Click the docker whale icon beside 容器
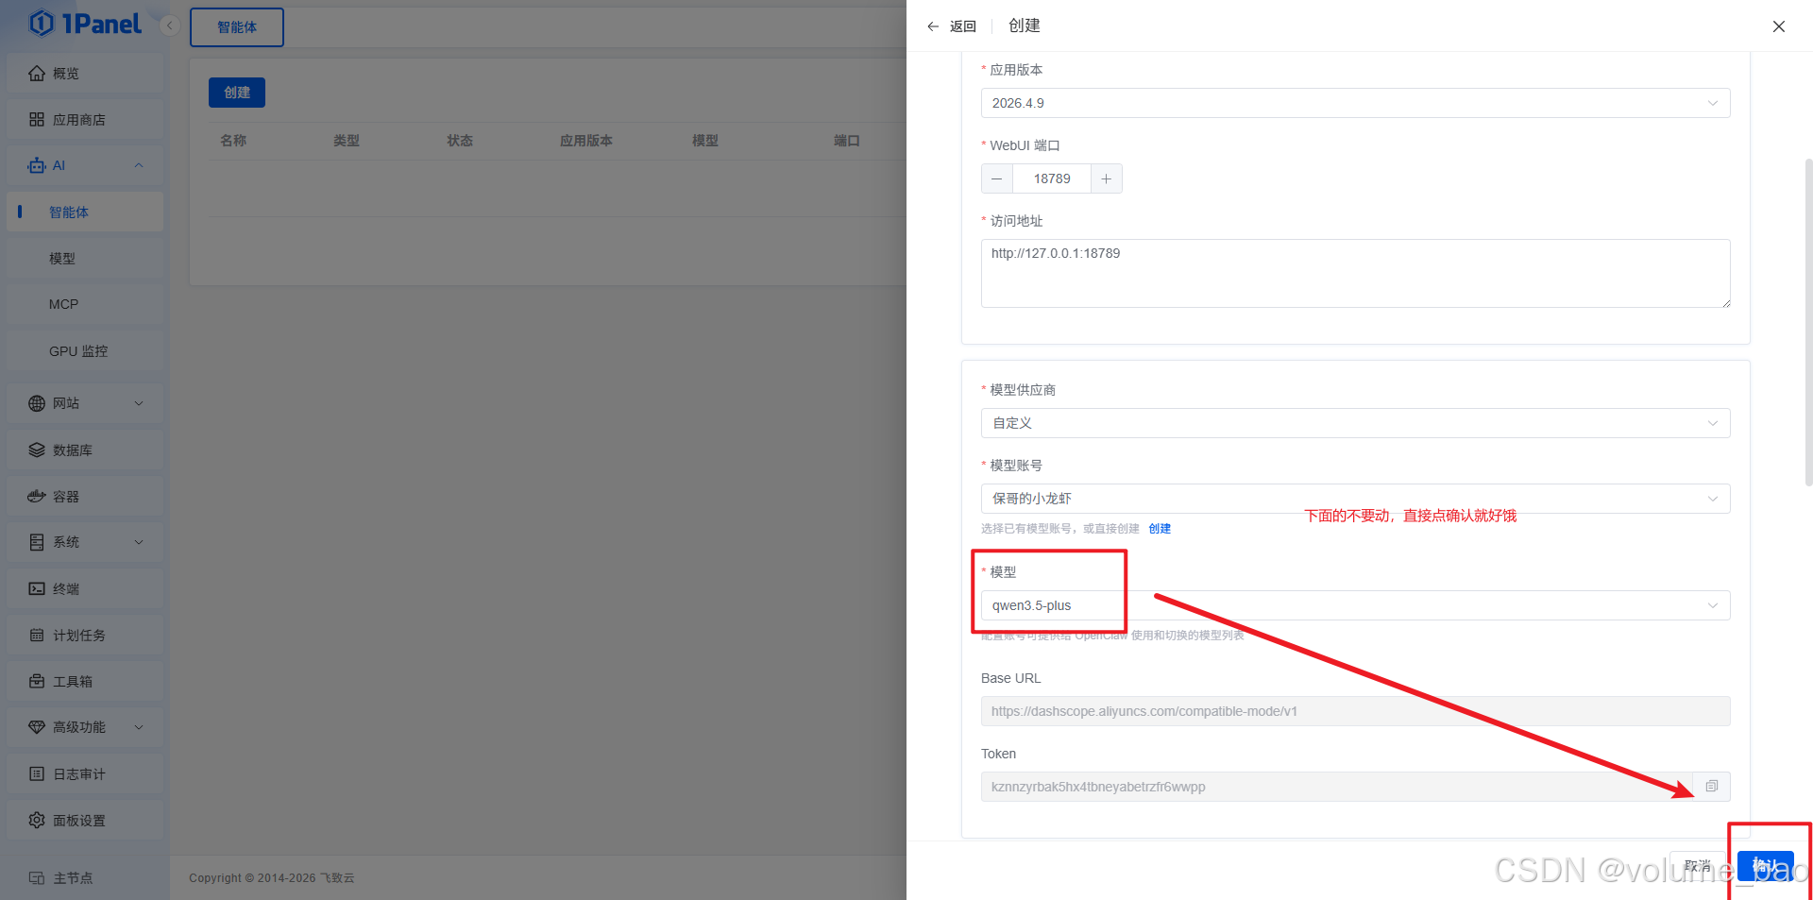Image resolution: width=1813 pixels, height=900 pixels. tap(37, 497)
